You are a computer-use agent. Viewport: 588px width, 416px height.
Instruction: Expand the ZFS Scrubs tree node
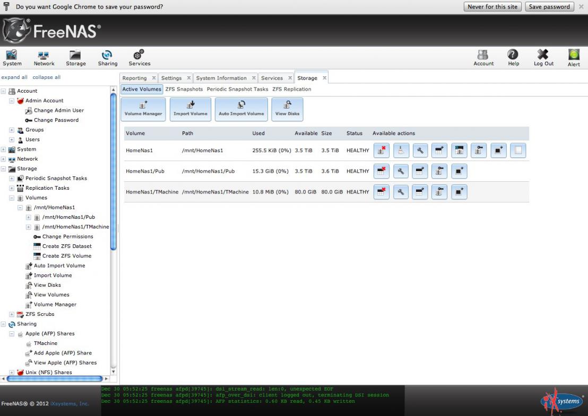click(12, 314)
